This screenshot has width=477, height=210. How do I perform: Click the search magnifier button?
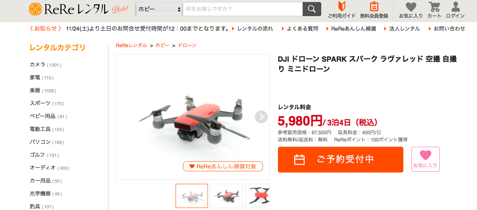point(312,9)
